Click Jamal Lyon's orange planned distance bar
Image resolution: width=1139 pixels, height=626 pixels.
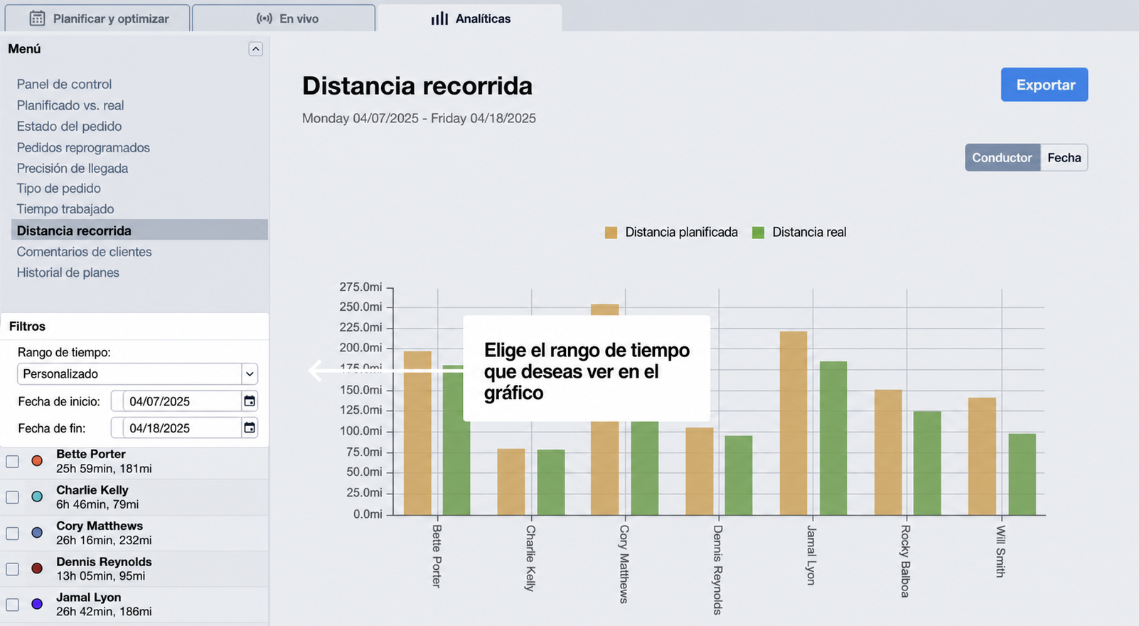click(x=793, y=423)
